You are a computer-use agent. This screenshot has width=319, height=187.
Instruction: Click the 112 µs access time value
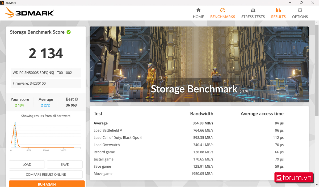tap(278, 138)
